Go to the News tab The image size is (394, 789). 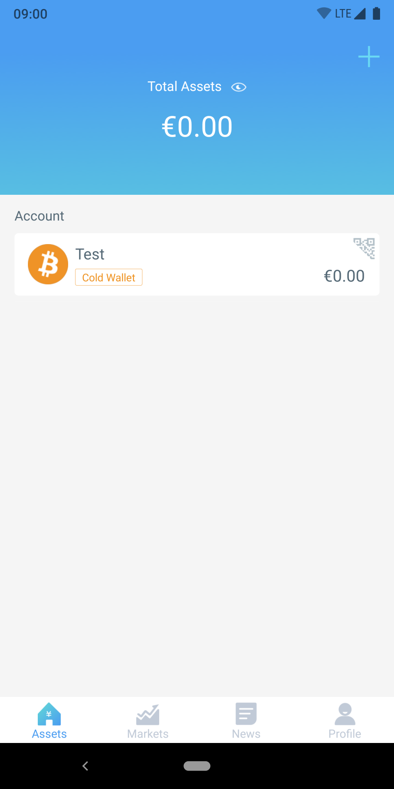[246, 734]
